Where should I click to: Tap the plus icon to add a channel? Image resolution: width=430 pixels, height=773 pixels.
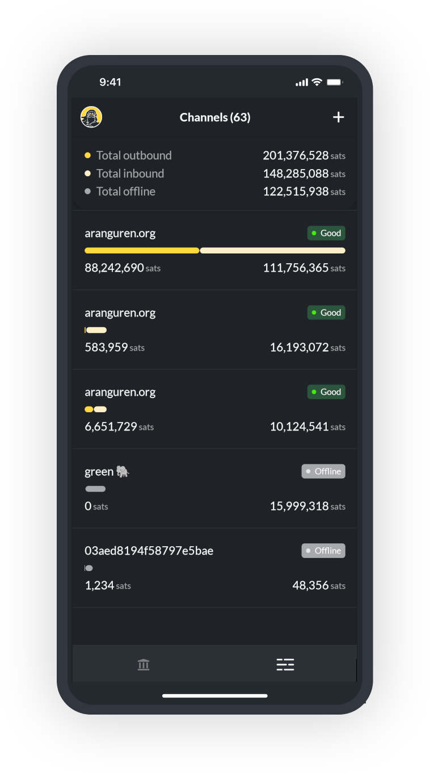339,117
